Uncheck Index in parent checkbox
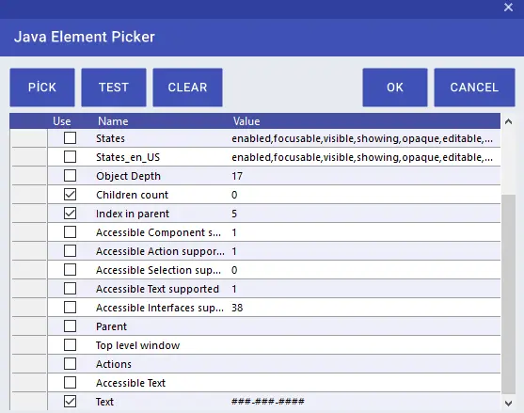Image resolution: width=524 pixels, height=413 pixels. coord(70,214)
